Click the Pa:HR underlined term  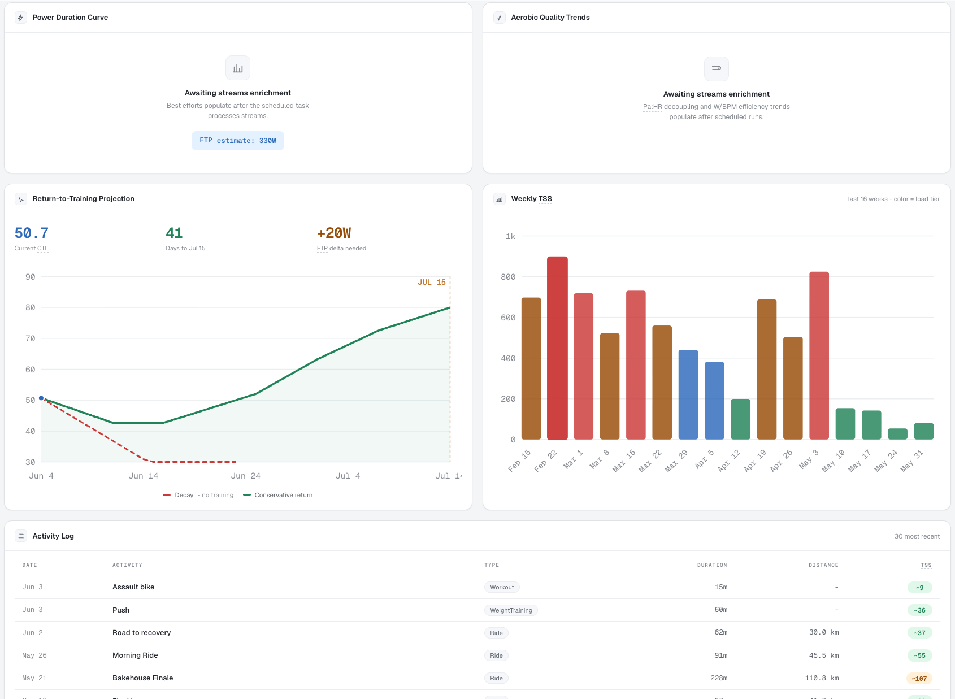click(x=652, y=107)
